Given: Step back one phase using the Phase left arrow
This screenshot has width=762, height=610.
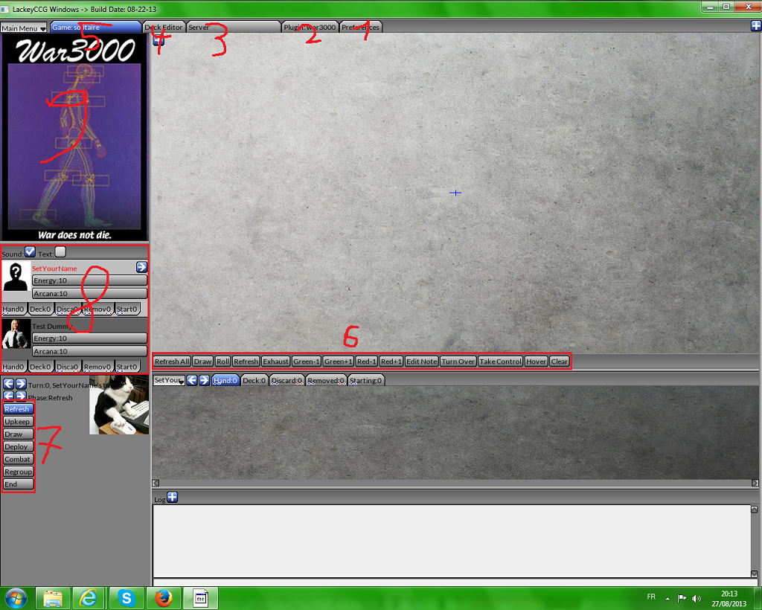Looking at the screenshot, I should (x=9, y=396).
